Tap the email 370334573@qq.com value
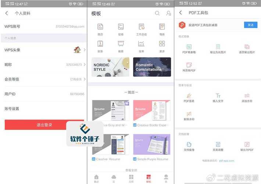Image resolution: width=261 pixels, height=184 pixels. click(x=70, y=26)
